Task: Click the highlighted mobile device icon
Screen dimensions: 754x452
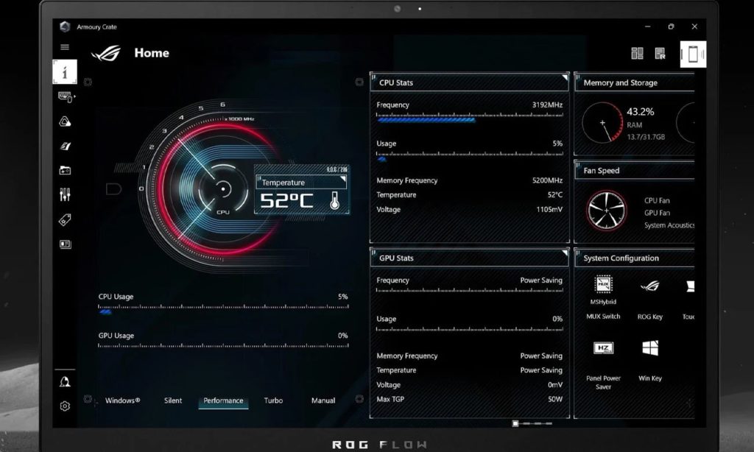Action: [693, 54]
